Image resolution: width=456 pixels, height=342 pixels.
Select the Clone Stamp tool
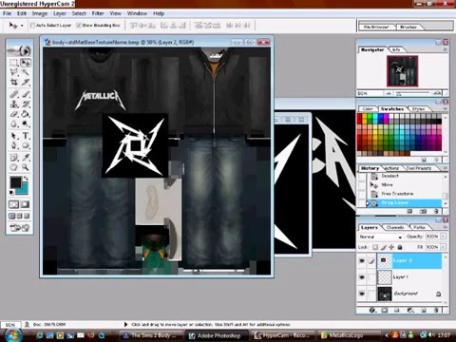point(13,104)
